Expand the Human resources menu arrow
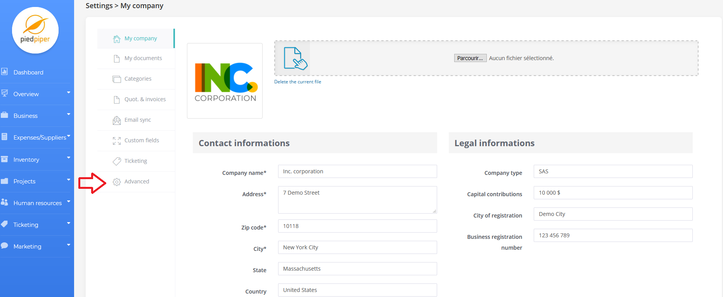The width and height of the screenshot is (723, 297). (x=69, y=202)
